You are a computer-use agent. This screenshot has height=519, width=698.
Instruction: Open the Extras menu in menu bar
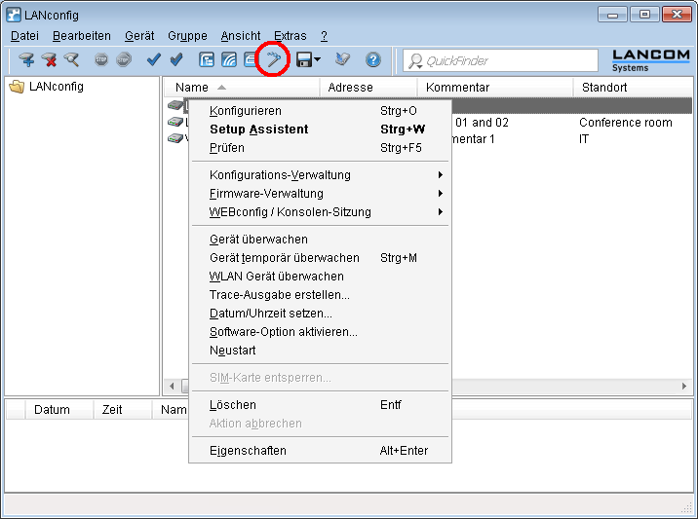[x=290, y=35]
